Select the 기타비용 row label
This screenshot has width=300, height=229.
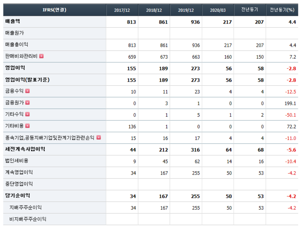(14, 126)
